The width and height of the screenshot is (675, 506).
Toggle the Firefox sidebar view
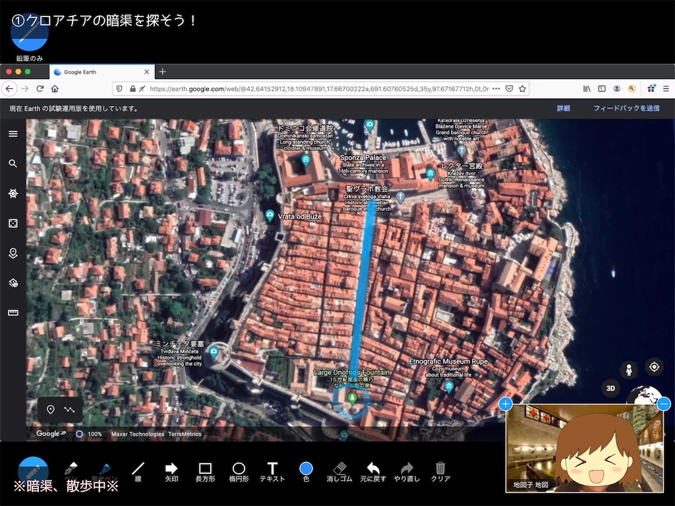pyautogui.click(x=602, y=89)
